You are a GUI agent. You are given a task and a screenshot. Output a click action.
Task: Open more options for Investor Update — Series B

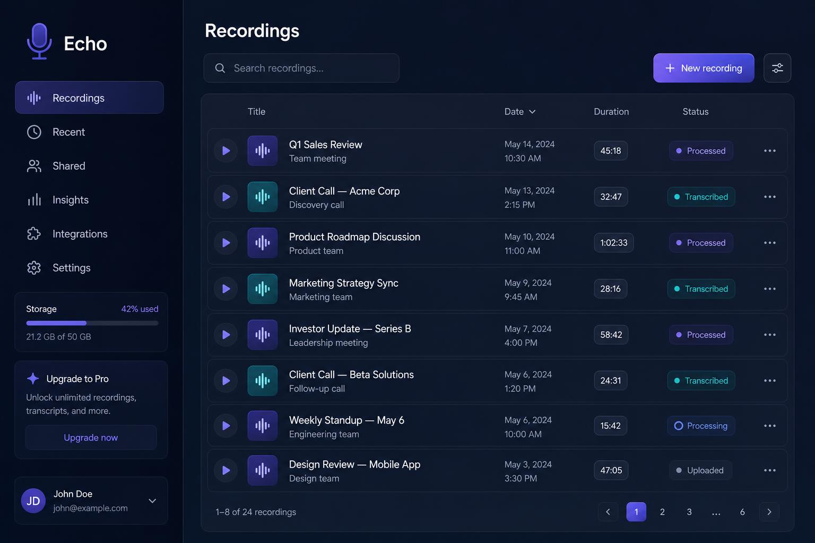[770, 335]
